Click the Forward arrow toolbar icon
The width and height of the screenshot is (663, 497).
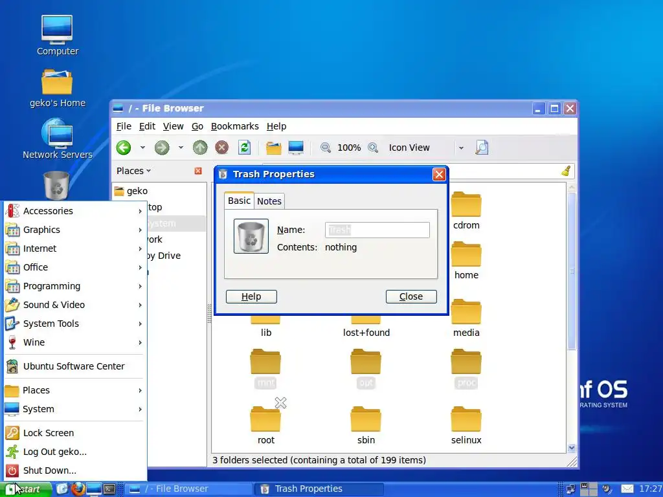[161, 148]
